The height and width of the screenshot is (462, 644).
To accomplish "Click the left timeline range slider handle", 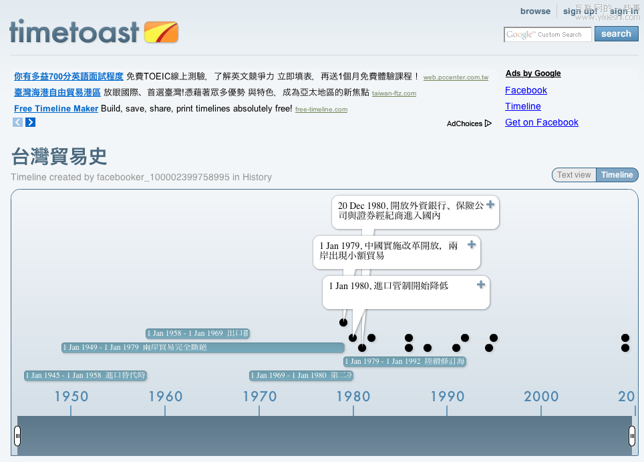I will tap(17, 436).
